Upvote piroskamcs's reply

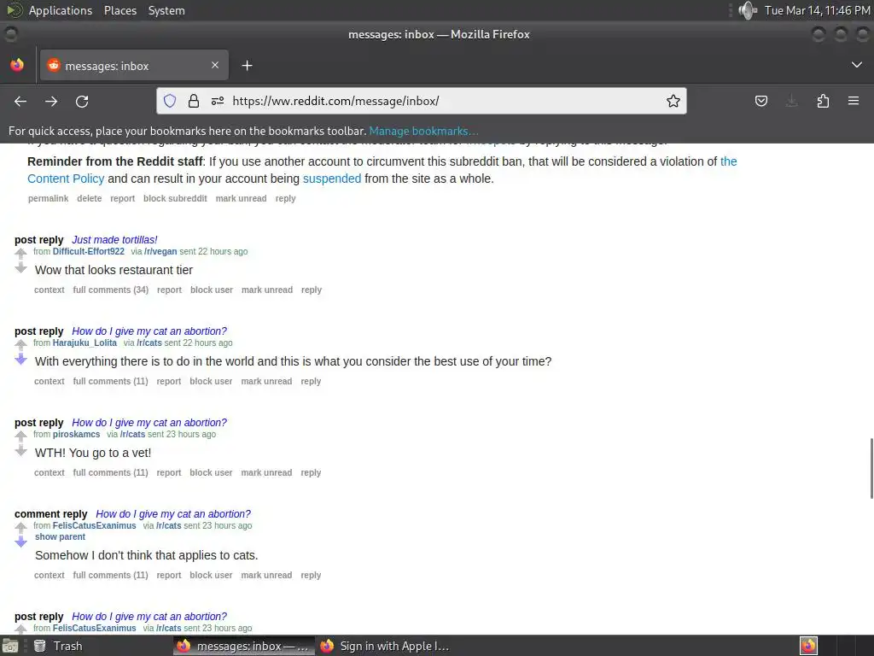pos(20,436)
